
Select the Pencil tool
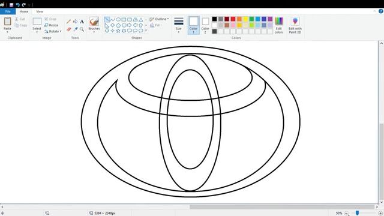coord(68,22)
